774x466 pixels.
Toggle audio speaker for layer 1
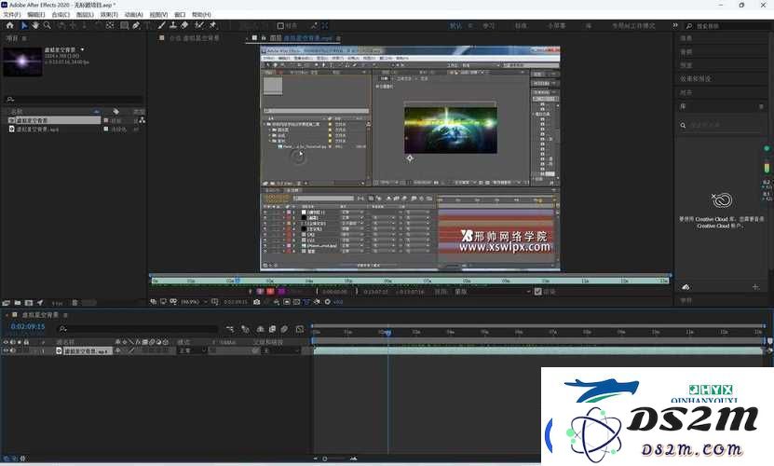point(13,350)
